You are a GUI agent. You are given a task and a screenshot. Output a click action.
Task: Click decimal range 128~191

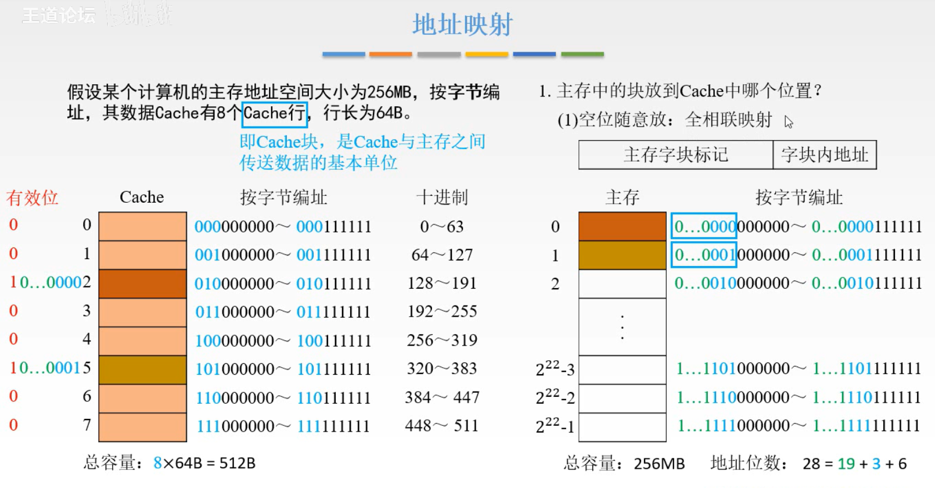tap(442, 283)
